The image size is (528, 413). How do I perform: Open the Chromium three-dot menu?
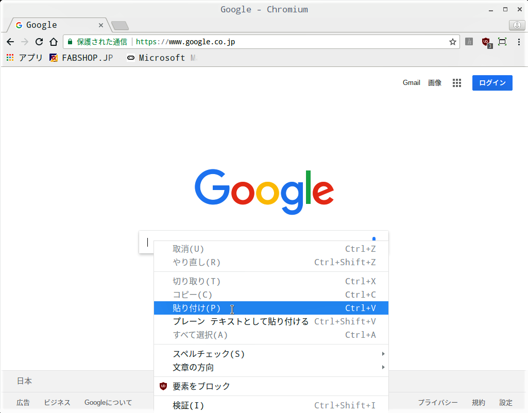pos(519,42)
